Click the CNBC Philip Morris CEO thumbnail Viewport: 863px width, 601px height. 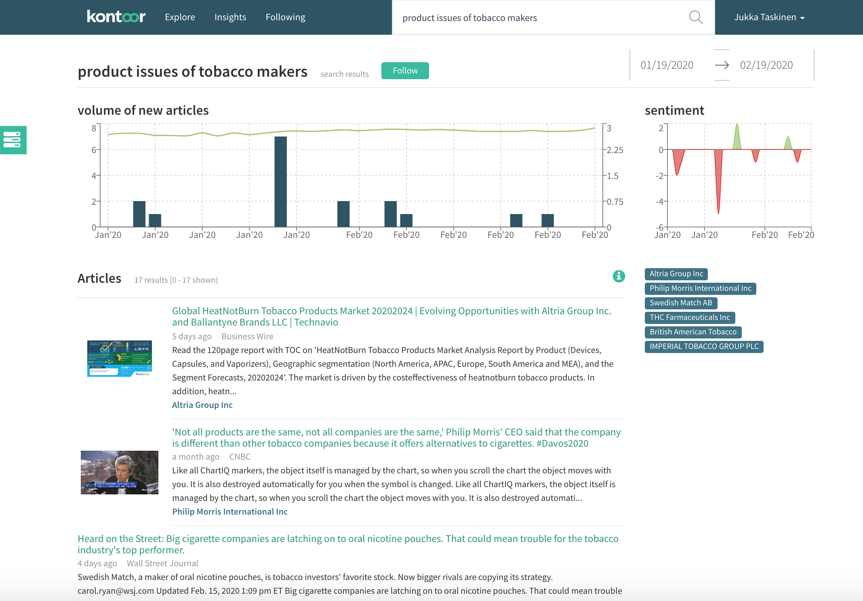[x=120, y=473]
